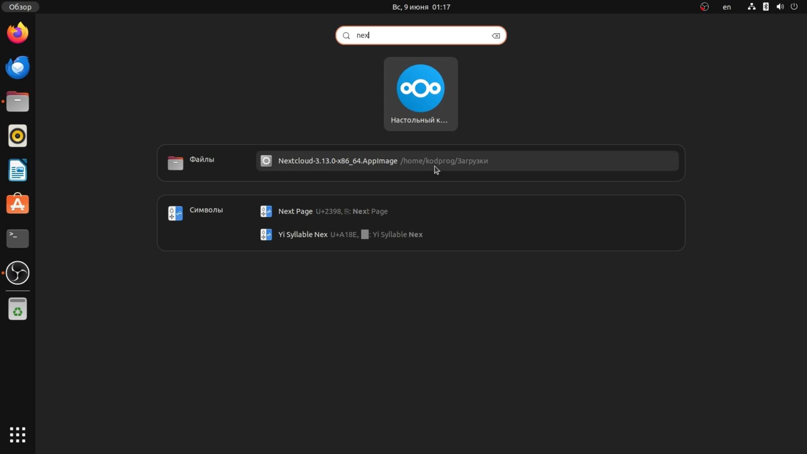Screen dimensions: 807x454
Task: Open Rhythmbox music player from the dock
Action: coord(18,136)
